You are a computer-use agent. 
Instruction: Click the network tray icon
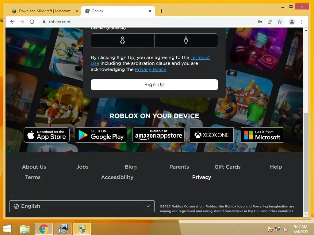278,229
